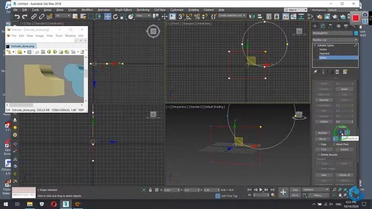Open the Sign In dropdown
The height and width of the screenshot is (209, 372).
point(296,10)
